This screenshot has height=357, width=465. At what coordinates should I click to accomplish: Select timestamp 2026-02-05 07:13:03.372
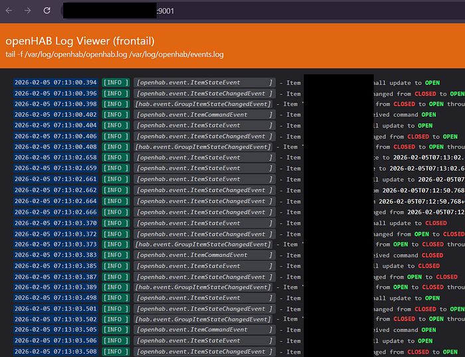coord(56,234)
